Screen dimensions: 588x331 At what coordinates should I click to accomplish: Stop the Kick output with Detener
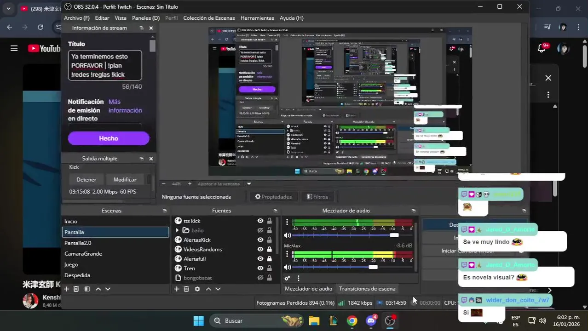(86, 180)
